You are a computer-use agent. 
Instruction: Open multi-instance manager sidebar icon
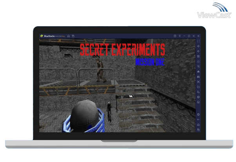pyautogui.click(x=198, y=92)
